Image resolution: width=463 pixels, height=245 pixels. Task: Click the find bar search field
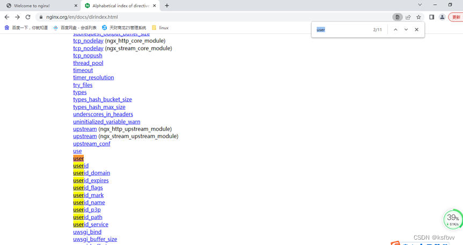pyautogui.click(x=342, y=29)
